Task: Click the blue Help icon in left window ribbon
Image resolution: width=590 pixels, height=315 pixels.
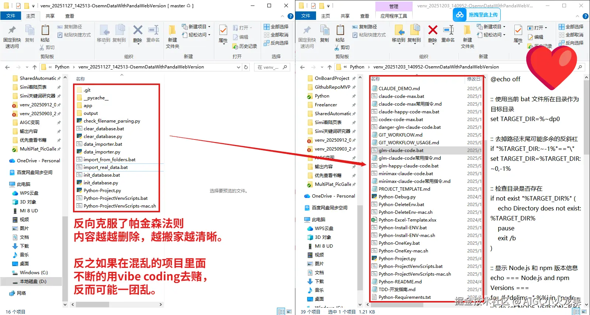Action: coord(291,16)
